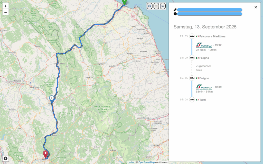
Task: Zoom in on the map
Action: 5,6
